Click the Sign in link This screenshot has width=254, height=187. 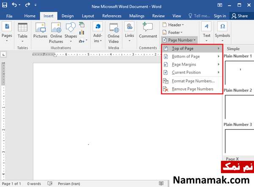tap(220, 16)
